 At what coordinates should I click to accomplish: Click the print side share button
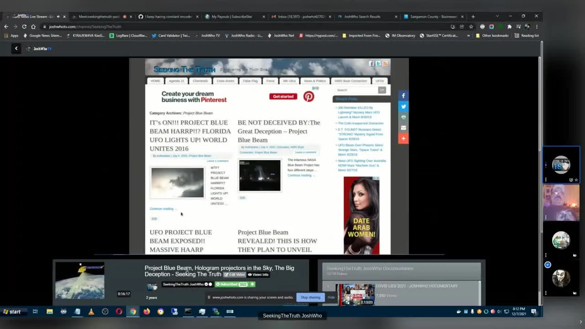(403, 117)
